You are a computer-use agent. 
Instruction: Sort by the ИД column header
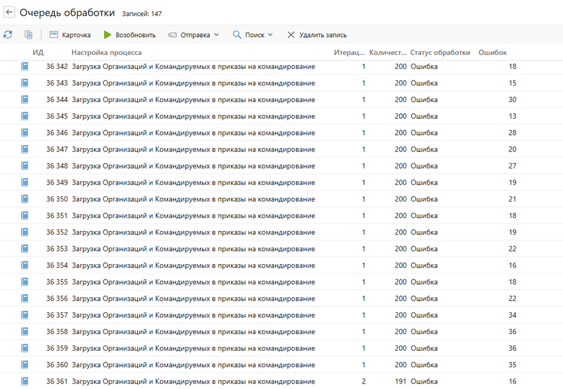[38, 52]
